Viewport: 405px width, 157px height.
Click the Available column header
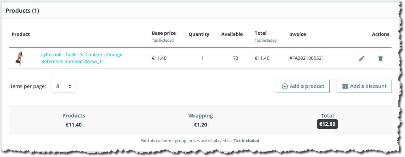coord(232,34)
